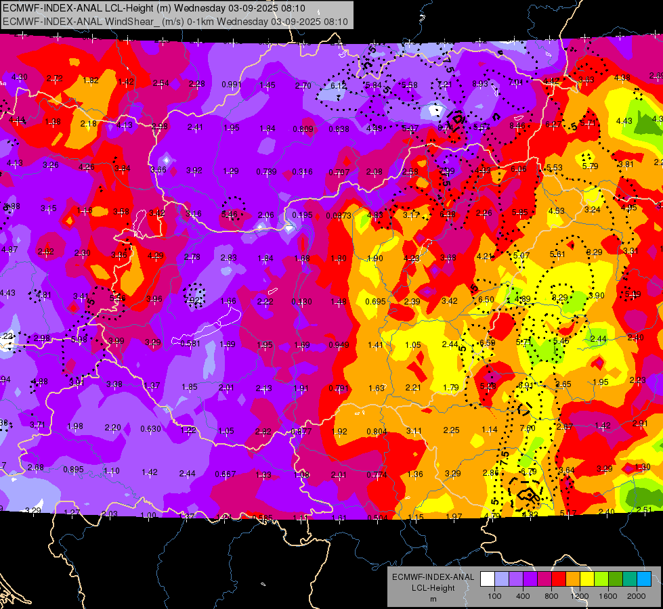This screenshot has width=663, height=609.
Task: Click the grid value 0.895
Action: click(x=74, y=470)
